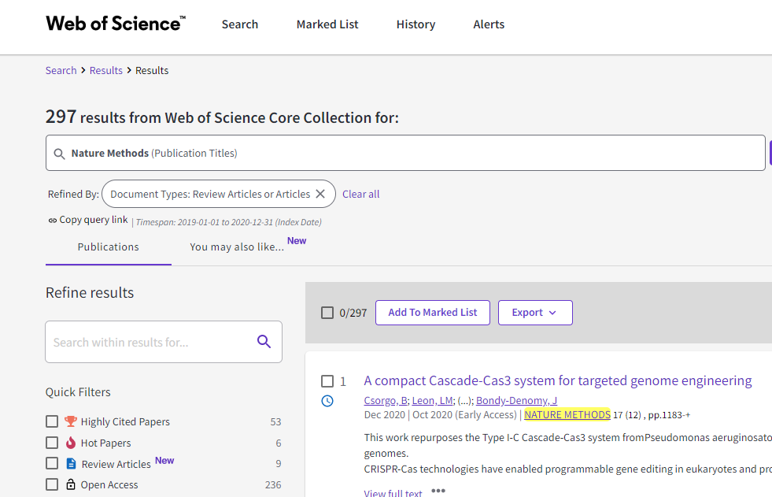Go to Marked List in top navigation
This screenshot has height=497, width=772.
[327, 24]
